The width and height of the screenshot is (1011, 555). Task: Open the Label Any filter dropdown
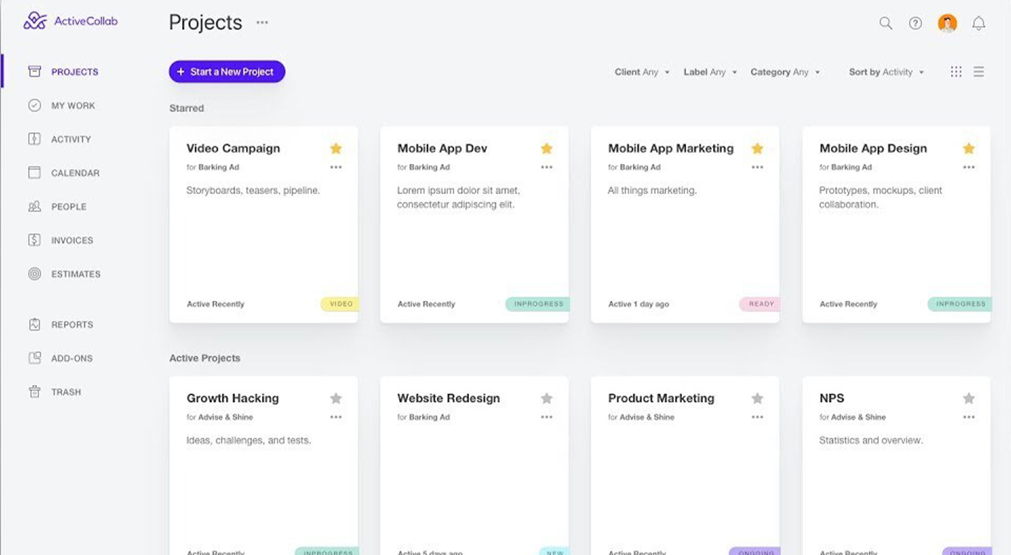click(x=709, y=71)
